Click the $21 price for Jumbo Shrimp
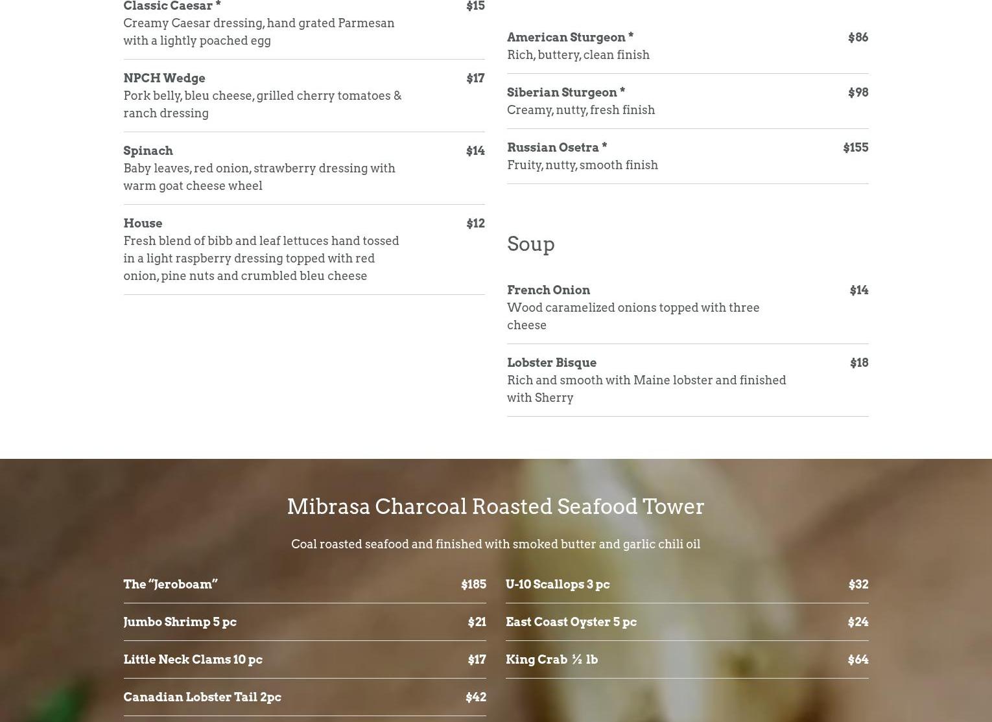 tap(477, 622)
